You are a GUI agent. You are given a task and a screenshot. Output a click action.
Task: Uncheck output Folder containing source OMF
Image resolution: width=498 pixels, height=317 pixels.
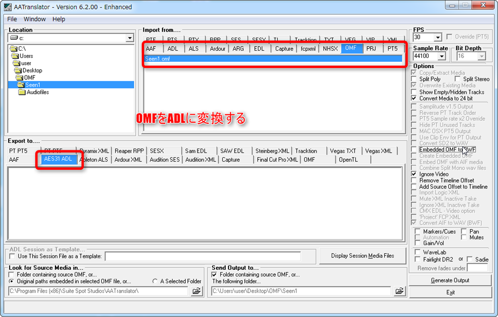[214, 275]
